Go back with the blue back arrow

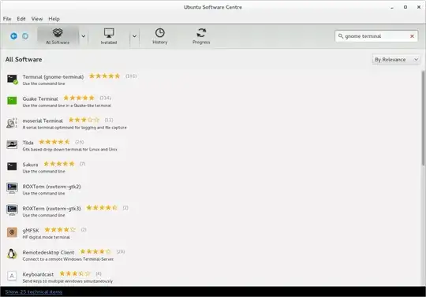pos(13,35)
